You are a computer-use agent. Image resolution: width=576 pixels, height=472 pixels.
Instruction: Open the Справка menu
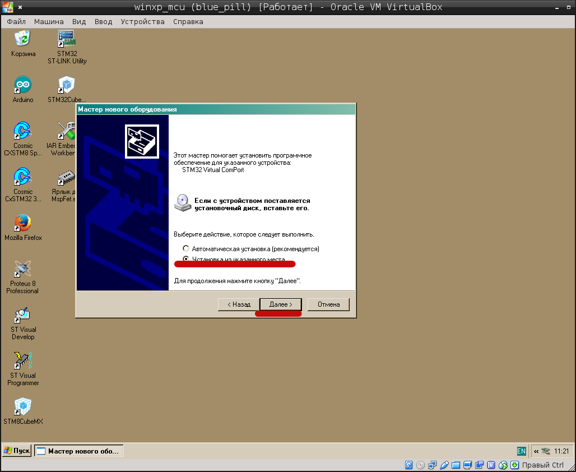pos(188,22)
